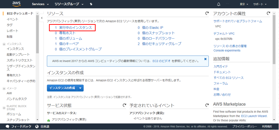
Task: Open the リソースグループ dropdown
Action: click(x=69, y=4)
